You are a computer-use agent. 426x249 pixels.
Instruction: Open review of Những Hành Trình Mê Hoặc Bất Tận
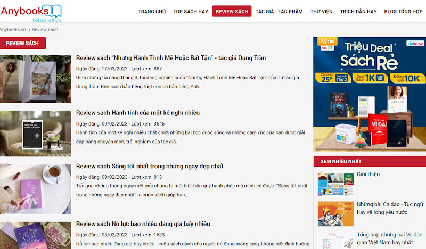click(x=171, y=58)
